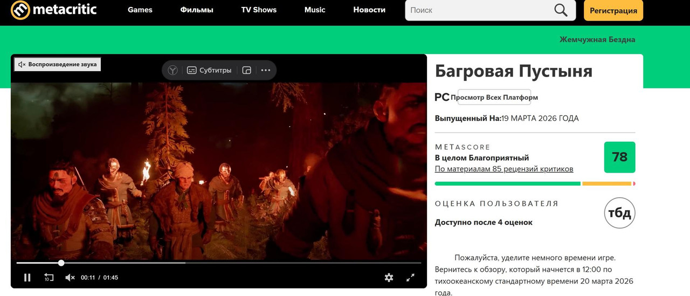Open picture-in-picture mode icon
690x296 pixels.
click(247, 70)
